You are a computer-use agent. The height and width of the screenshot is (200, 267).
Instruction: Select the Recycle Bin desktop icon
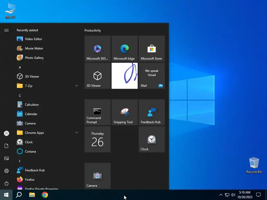[x=254, y=165]
